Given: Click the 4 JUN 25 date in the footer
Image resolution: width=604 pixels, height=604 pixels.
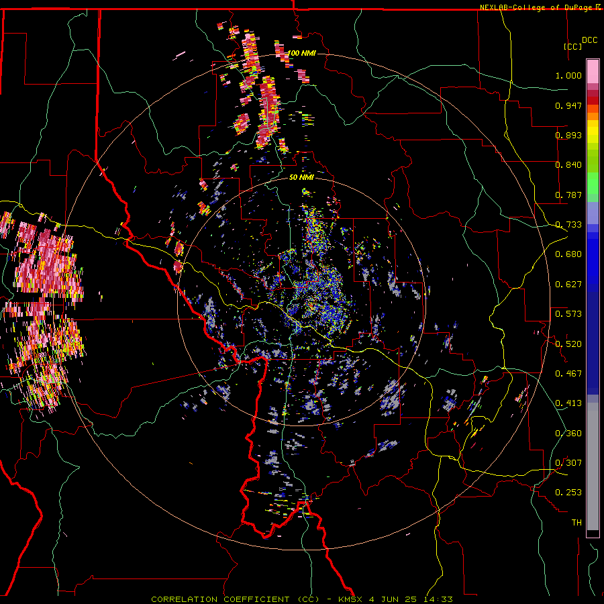Looking at the screenshot, I should [393, 599].
